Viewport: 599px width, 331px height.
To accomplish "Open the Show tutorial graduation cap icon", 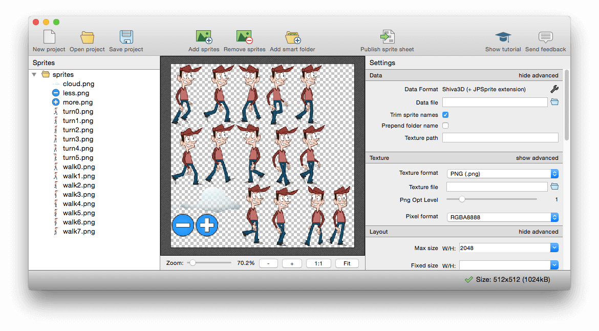I will point(503,37).
